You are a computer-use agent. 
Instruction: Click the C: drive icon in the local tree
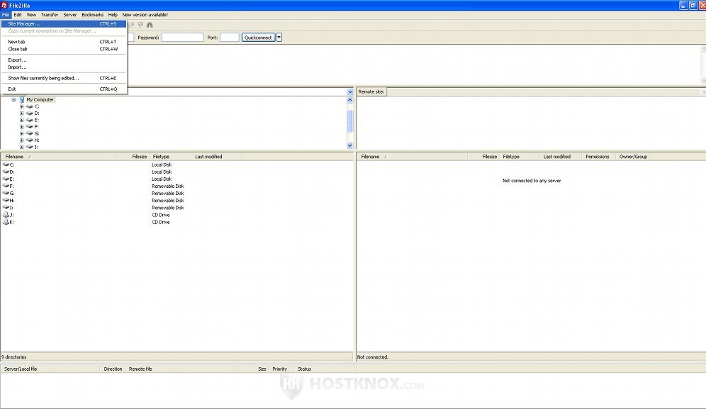(30, 106)
